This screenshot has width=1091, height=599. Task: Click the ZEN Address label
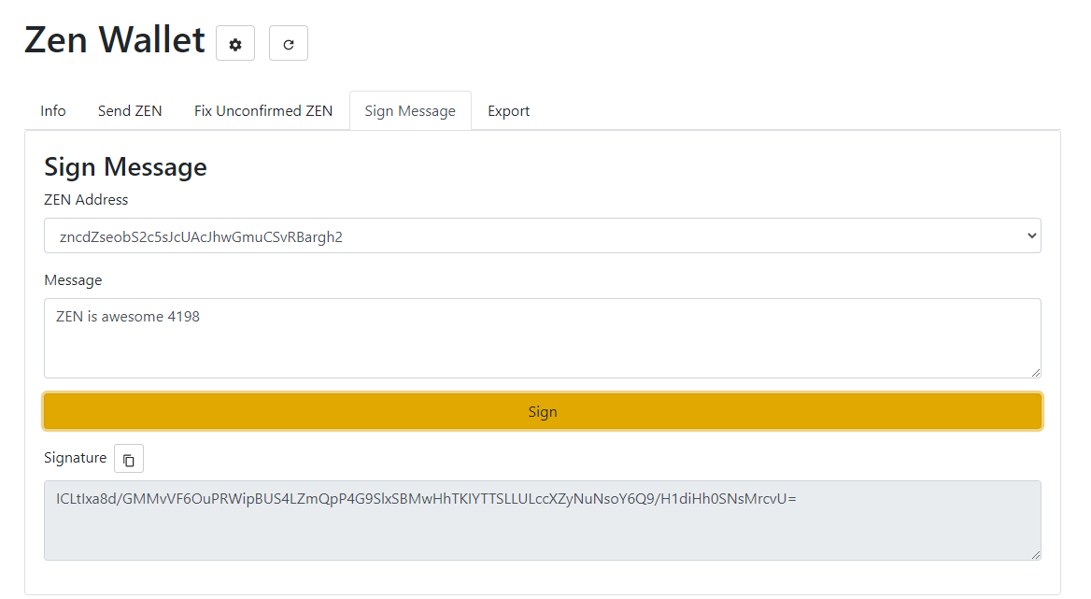[x=86, y=200]
